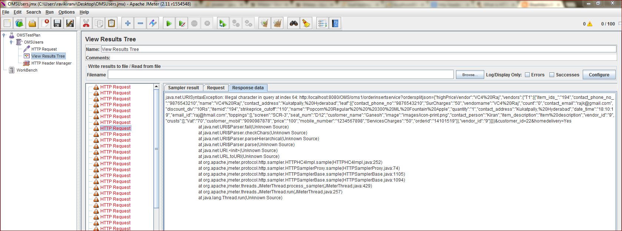Viewport: 622px width, 231px height.
Task: Select the first HTTP Request result row
Action: 115,87
